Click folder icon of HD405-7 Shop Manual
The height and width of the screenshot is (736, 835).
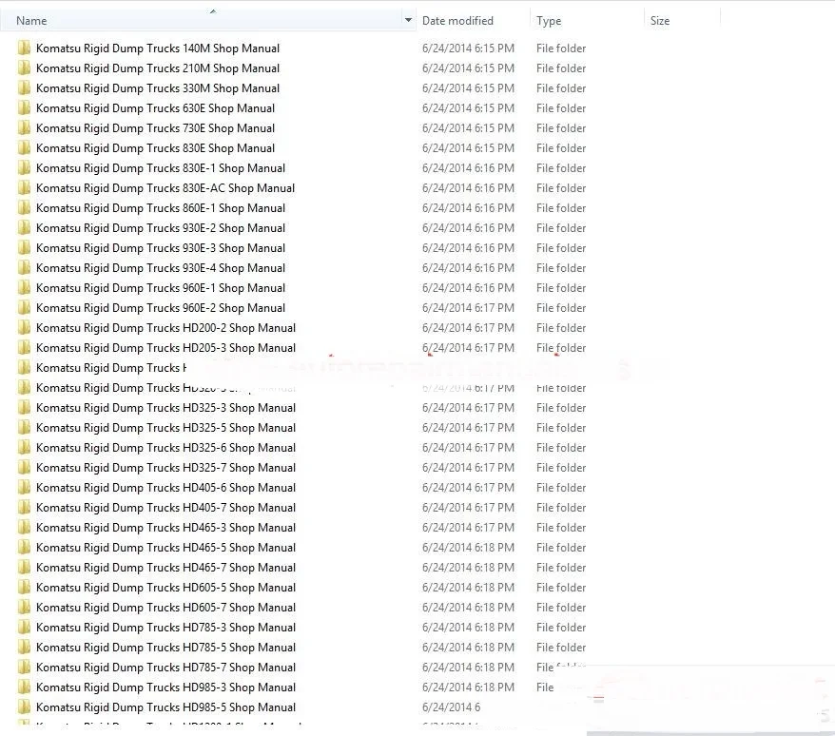(24, 508)
